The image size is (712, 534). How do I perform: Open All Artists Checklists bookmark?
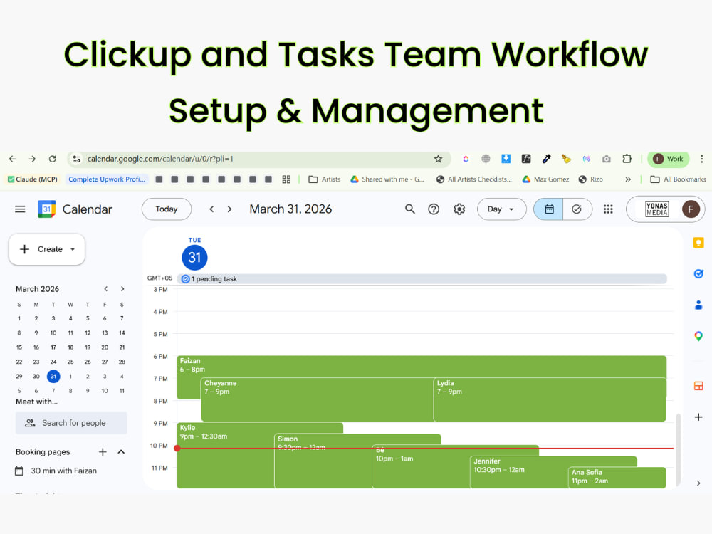(473, 179)
